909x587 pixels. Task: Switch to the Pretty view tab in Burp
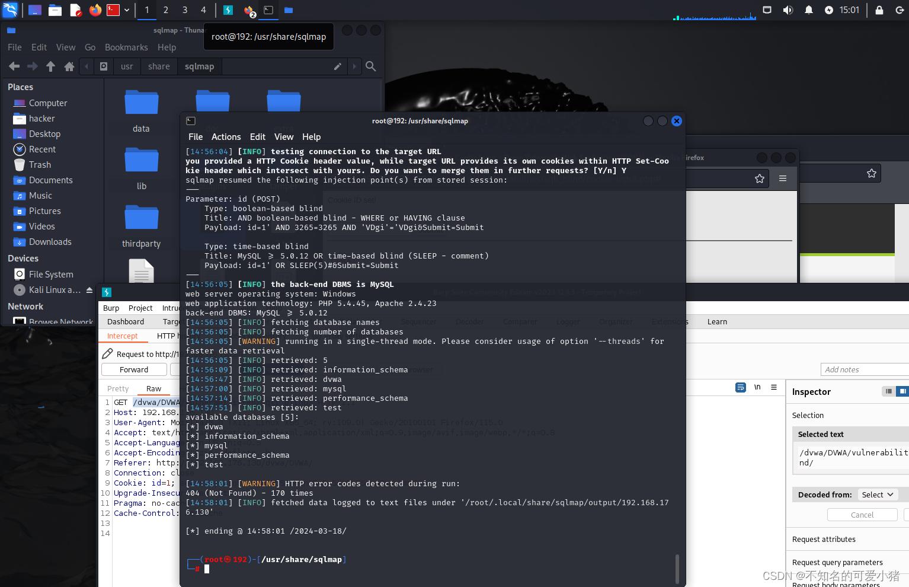click(118, 389)
